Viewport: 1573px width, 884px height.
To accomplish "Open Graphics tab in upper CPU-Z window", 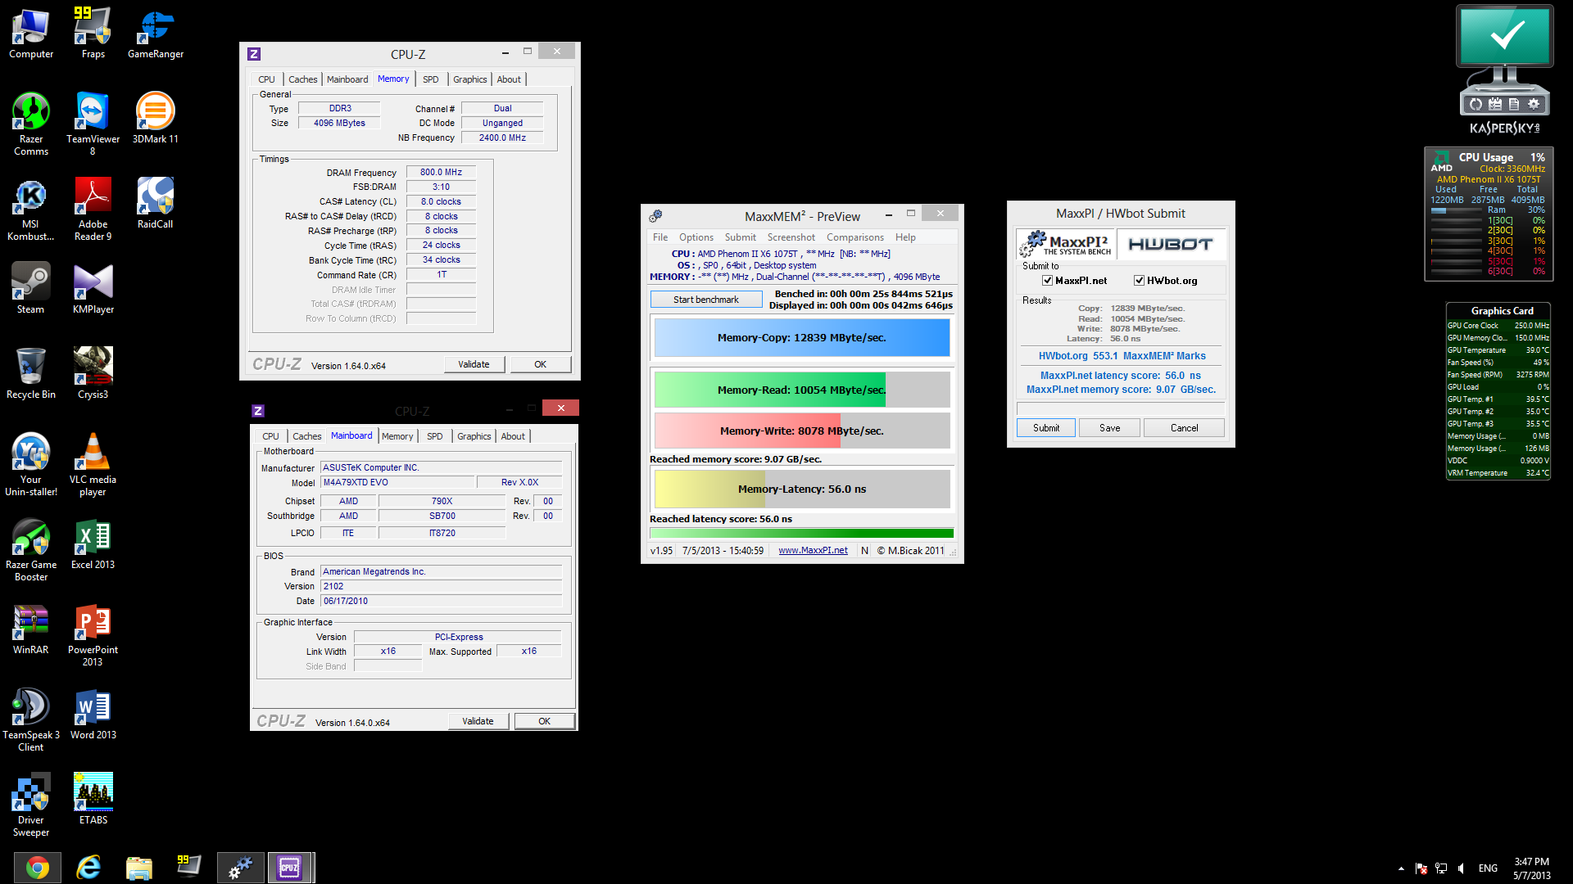I will [x=470, y=79].
